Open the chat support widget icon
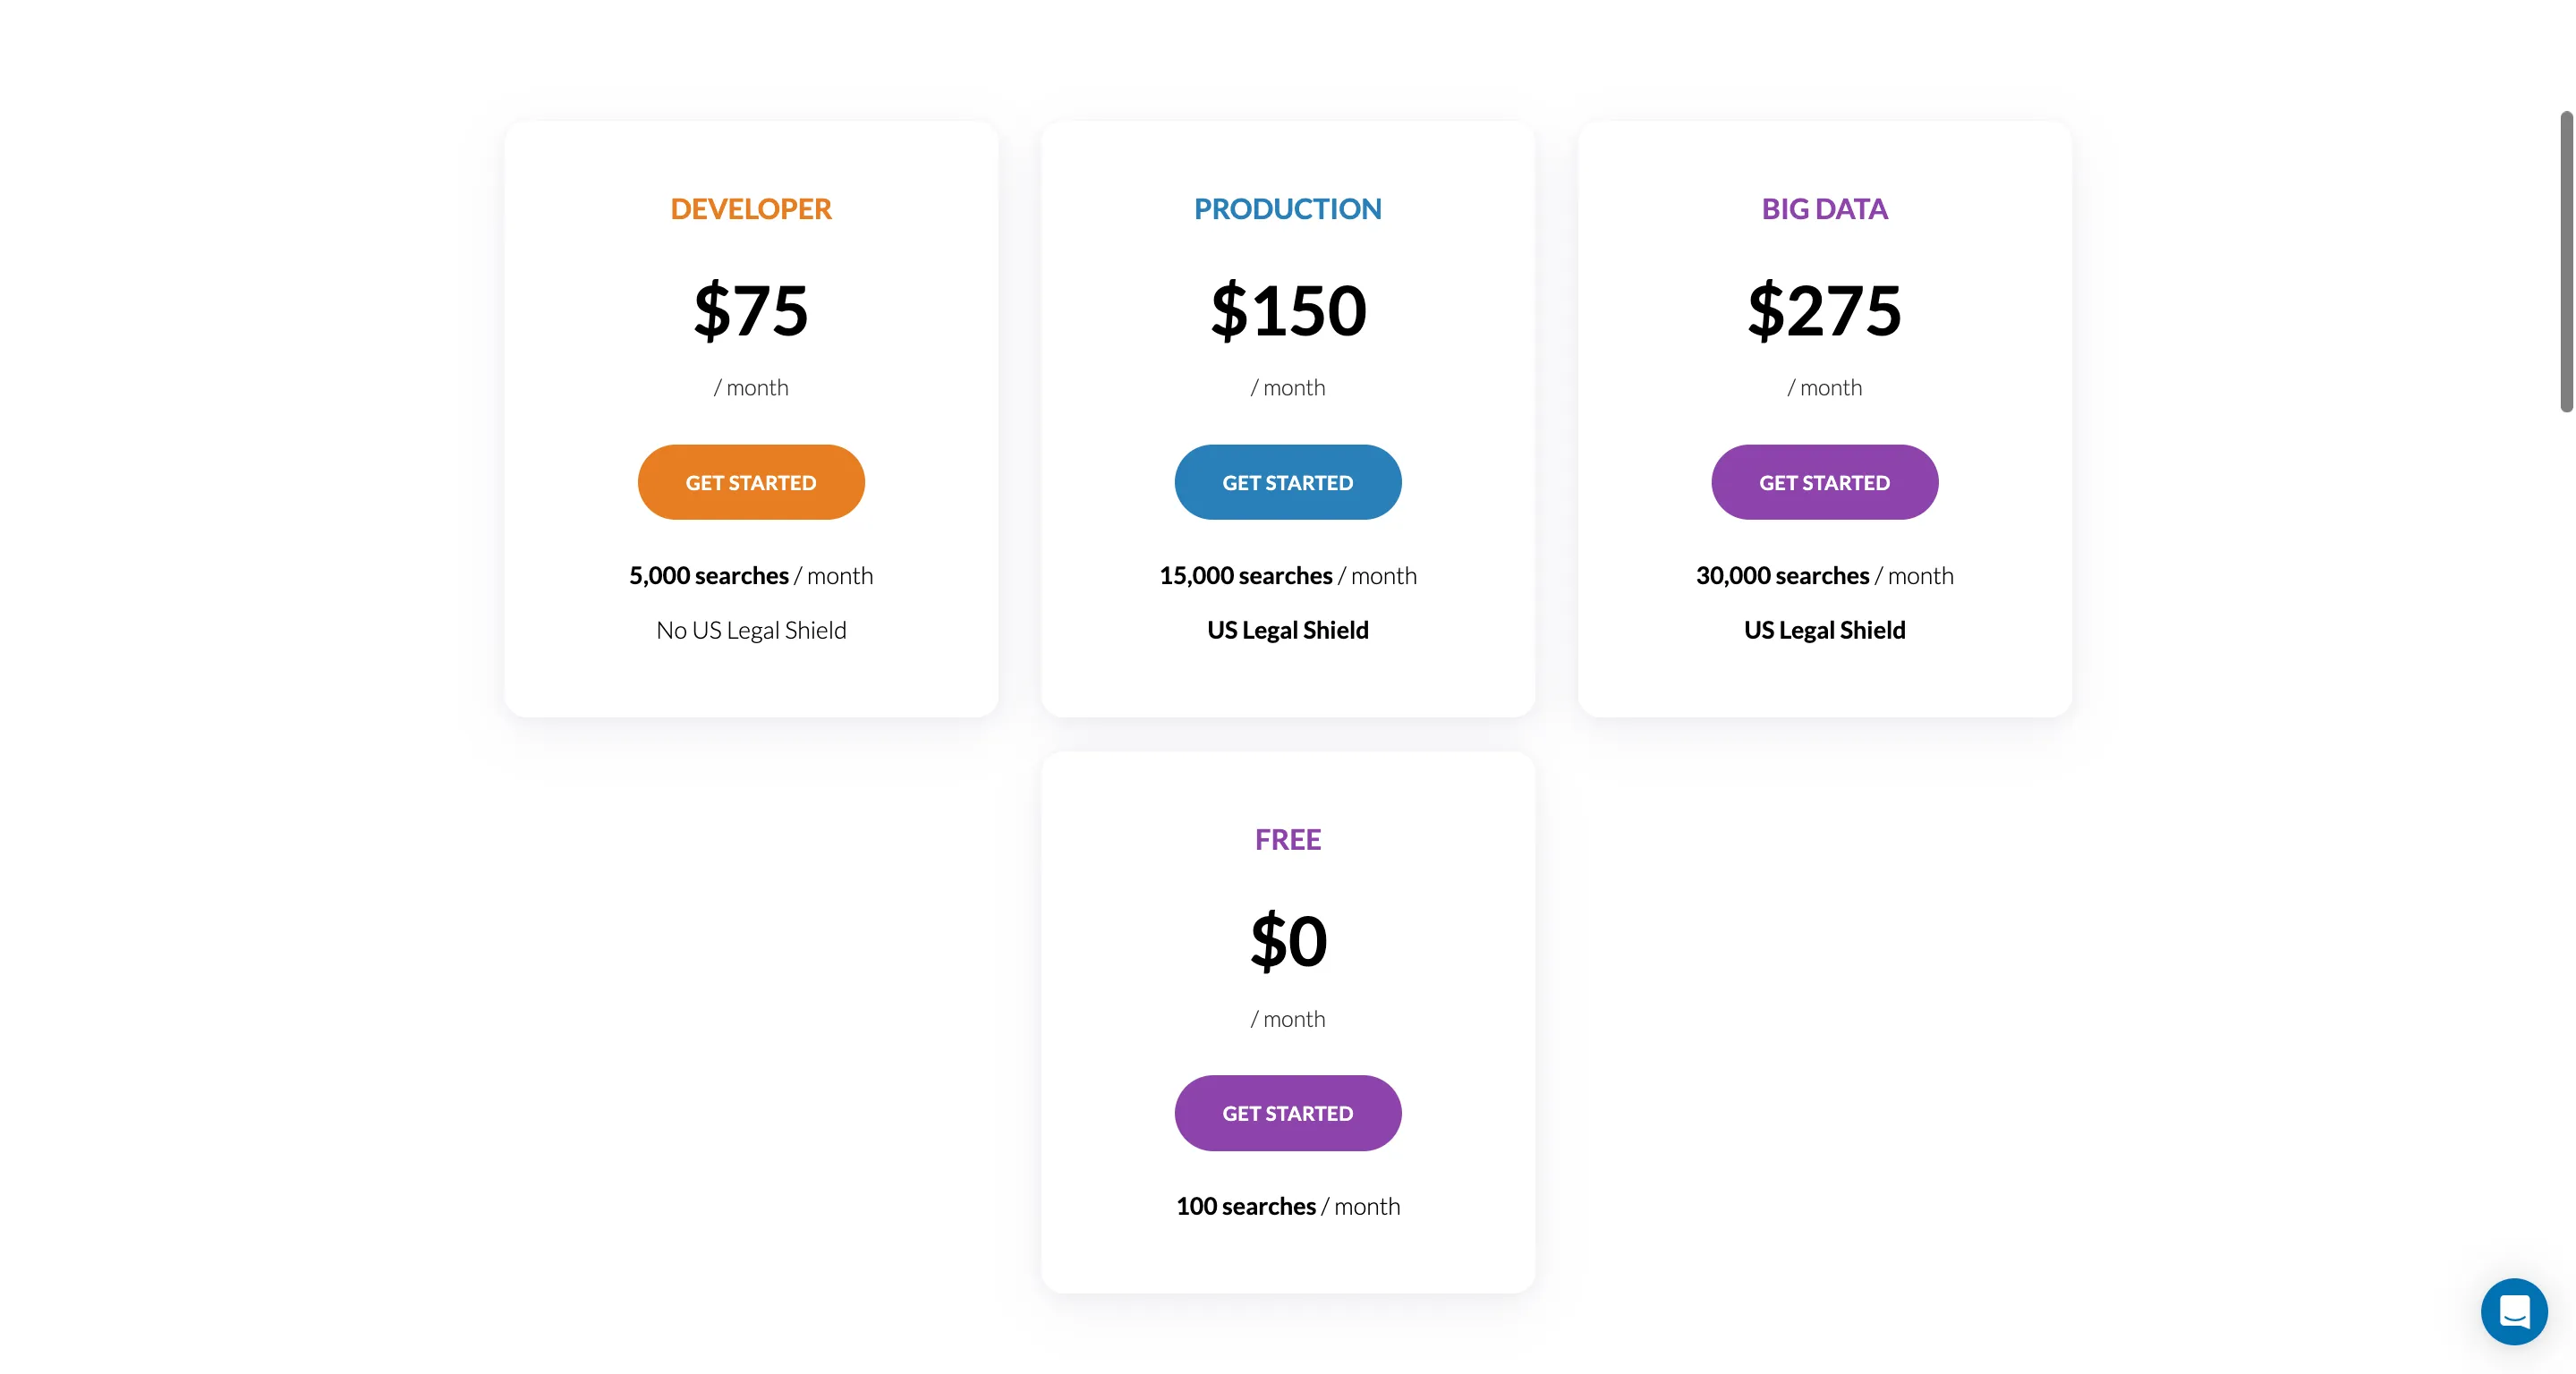This screenshot has width=2576, height=1374. (x=2513, y=1311)
